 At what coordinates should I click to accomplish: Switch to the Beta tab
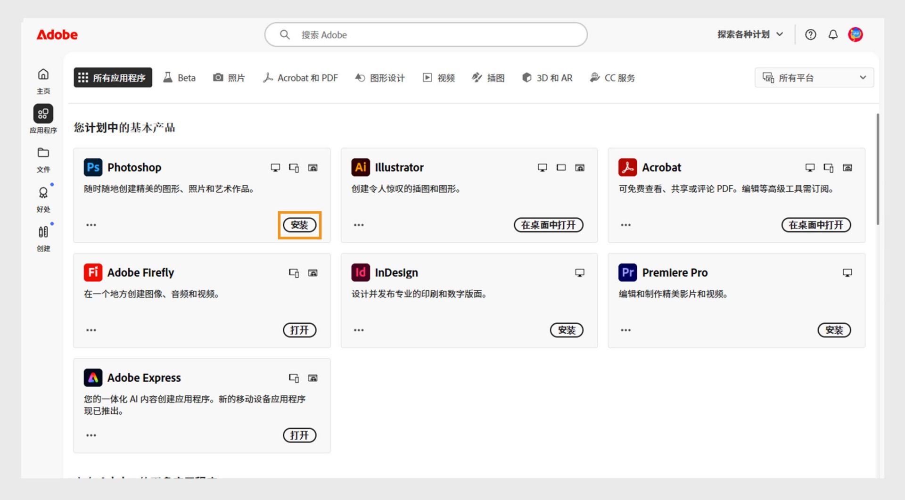tap(179, 78)
